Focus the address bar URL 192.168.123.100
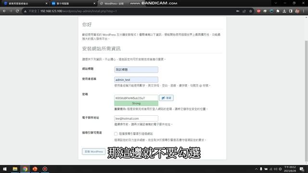The image size is (308, 173). (x=78, y=11)
